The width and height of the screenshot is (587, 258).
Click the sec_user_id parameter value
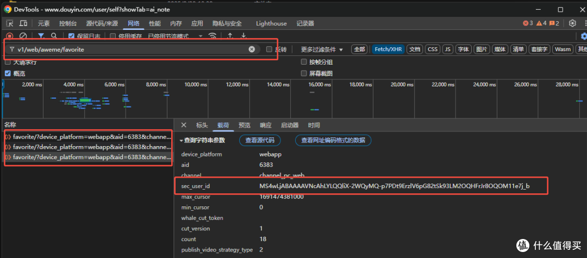tap(395, 186)
